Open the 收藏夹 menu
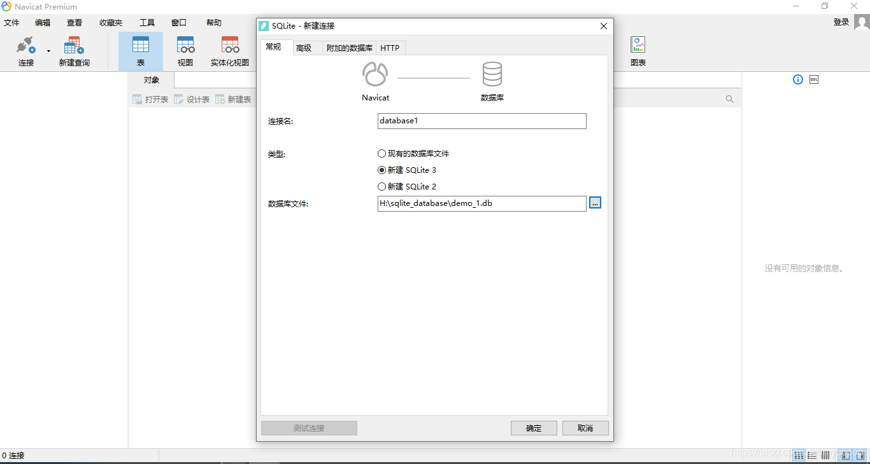This screenshot has height=464, width=870. 111,22
